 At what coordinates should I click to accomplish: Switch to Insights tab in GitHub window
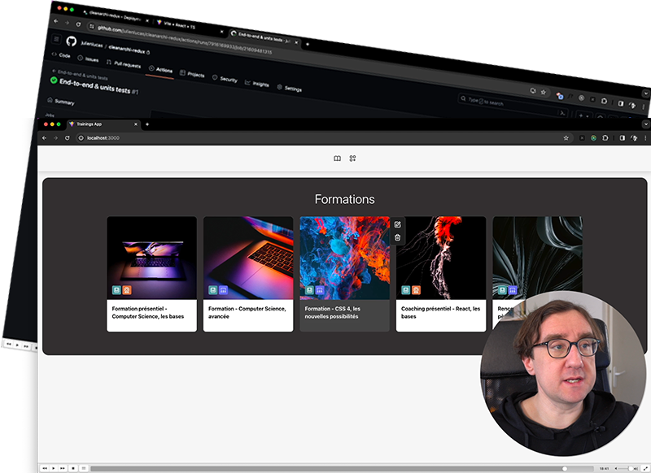click(x=257, y=84)
